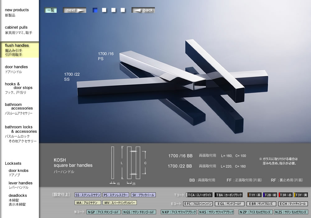Click the 1700 /16 PS photo label
Image resolution: width=311 pixels, height=218 pixels.
tap(106, 56)
